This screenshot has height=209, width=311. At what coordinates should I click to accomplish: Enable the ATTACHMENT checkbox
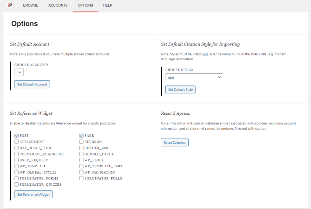tap(17, 142)
